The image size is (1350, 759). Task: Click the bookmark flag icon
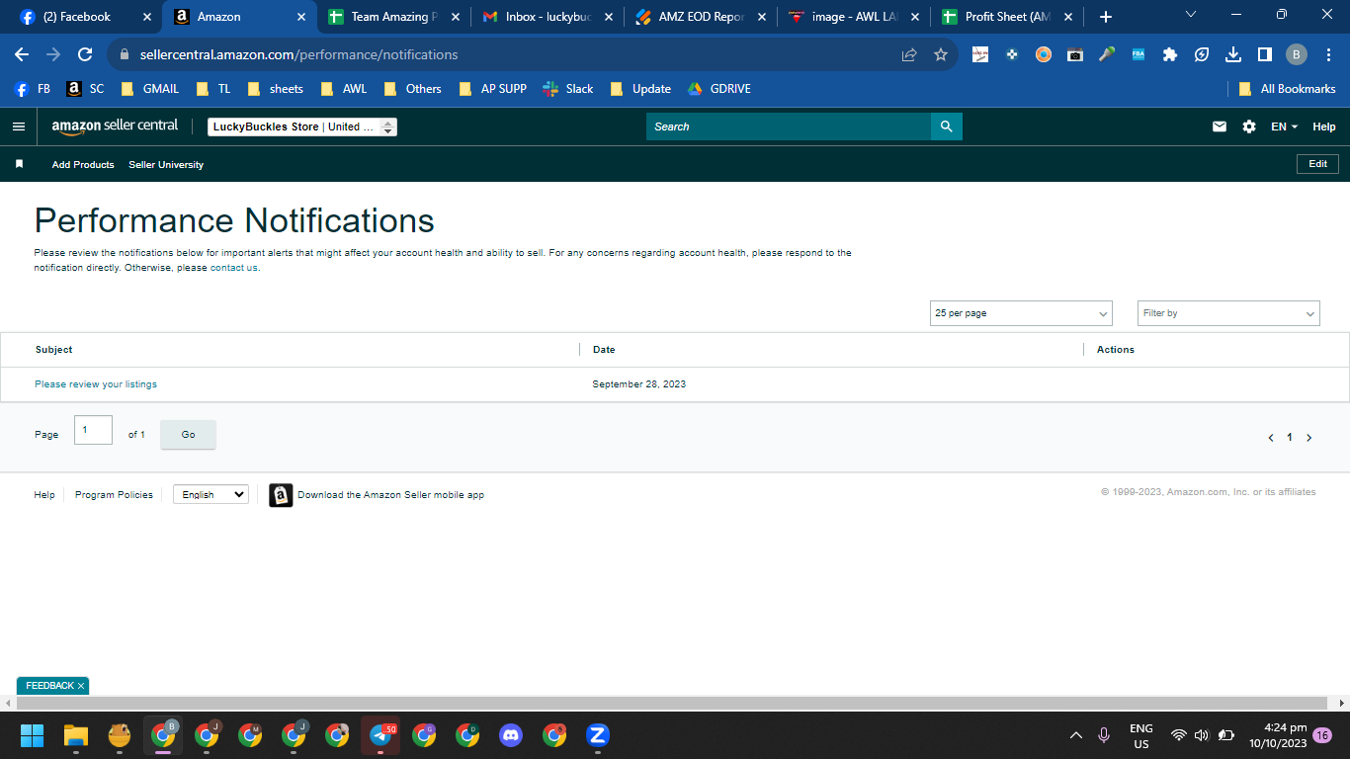[19, 164]
